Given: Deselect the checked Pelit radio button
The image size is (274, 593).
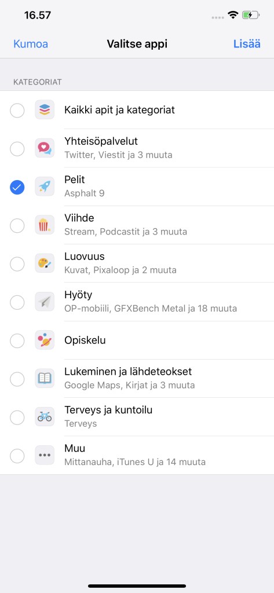Looking at the screenshot, I should [17, 187].
